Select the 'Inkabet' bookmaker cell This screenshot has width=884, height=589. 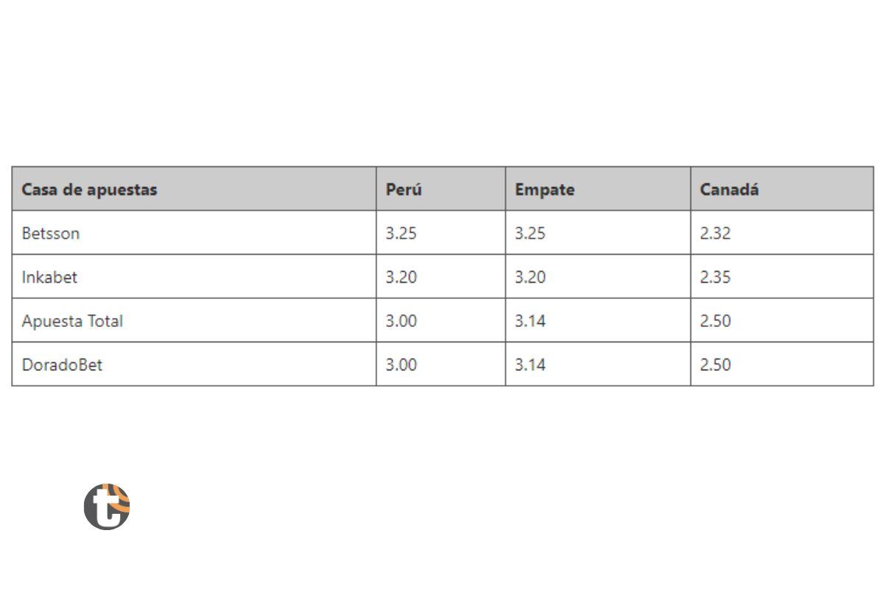pyautogui.click(x=49, y=278)
